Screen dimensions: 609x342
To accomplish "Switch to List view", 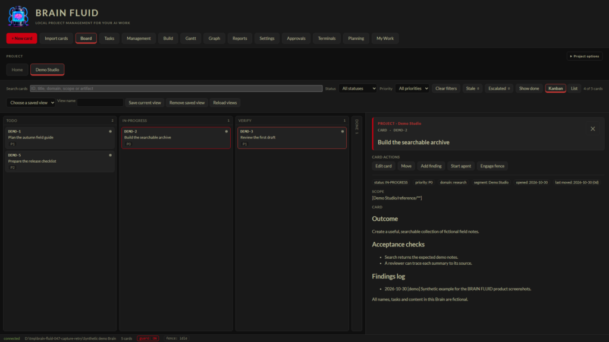I will (x=574, y=88).
